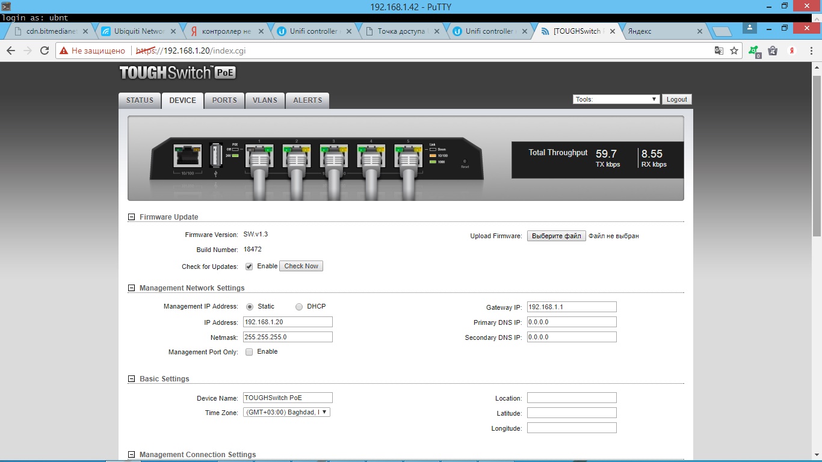Collapse the Management Network Settings section
The image size is (822, 462).
[131, 288]
